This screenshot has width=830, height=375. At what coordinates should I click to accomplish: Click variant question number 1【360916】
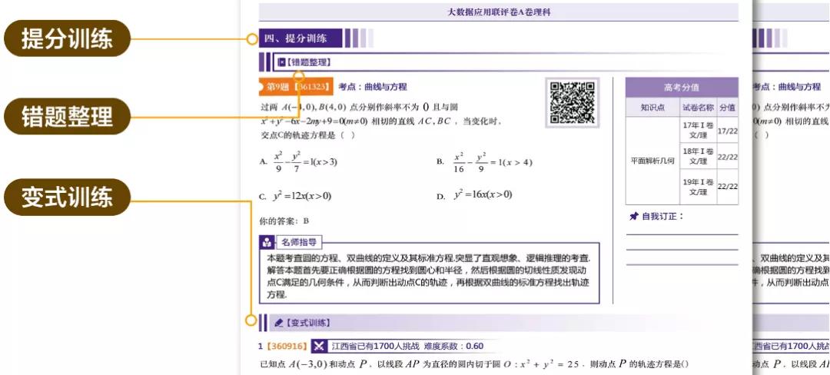coord(283,347)
